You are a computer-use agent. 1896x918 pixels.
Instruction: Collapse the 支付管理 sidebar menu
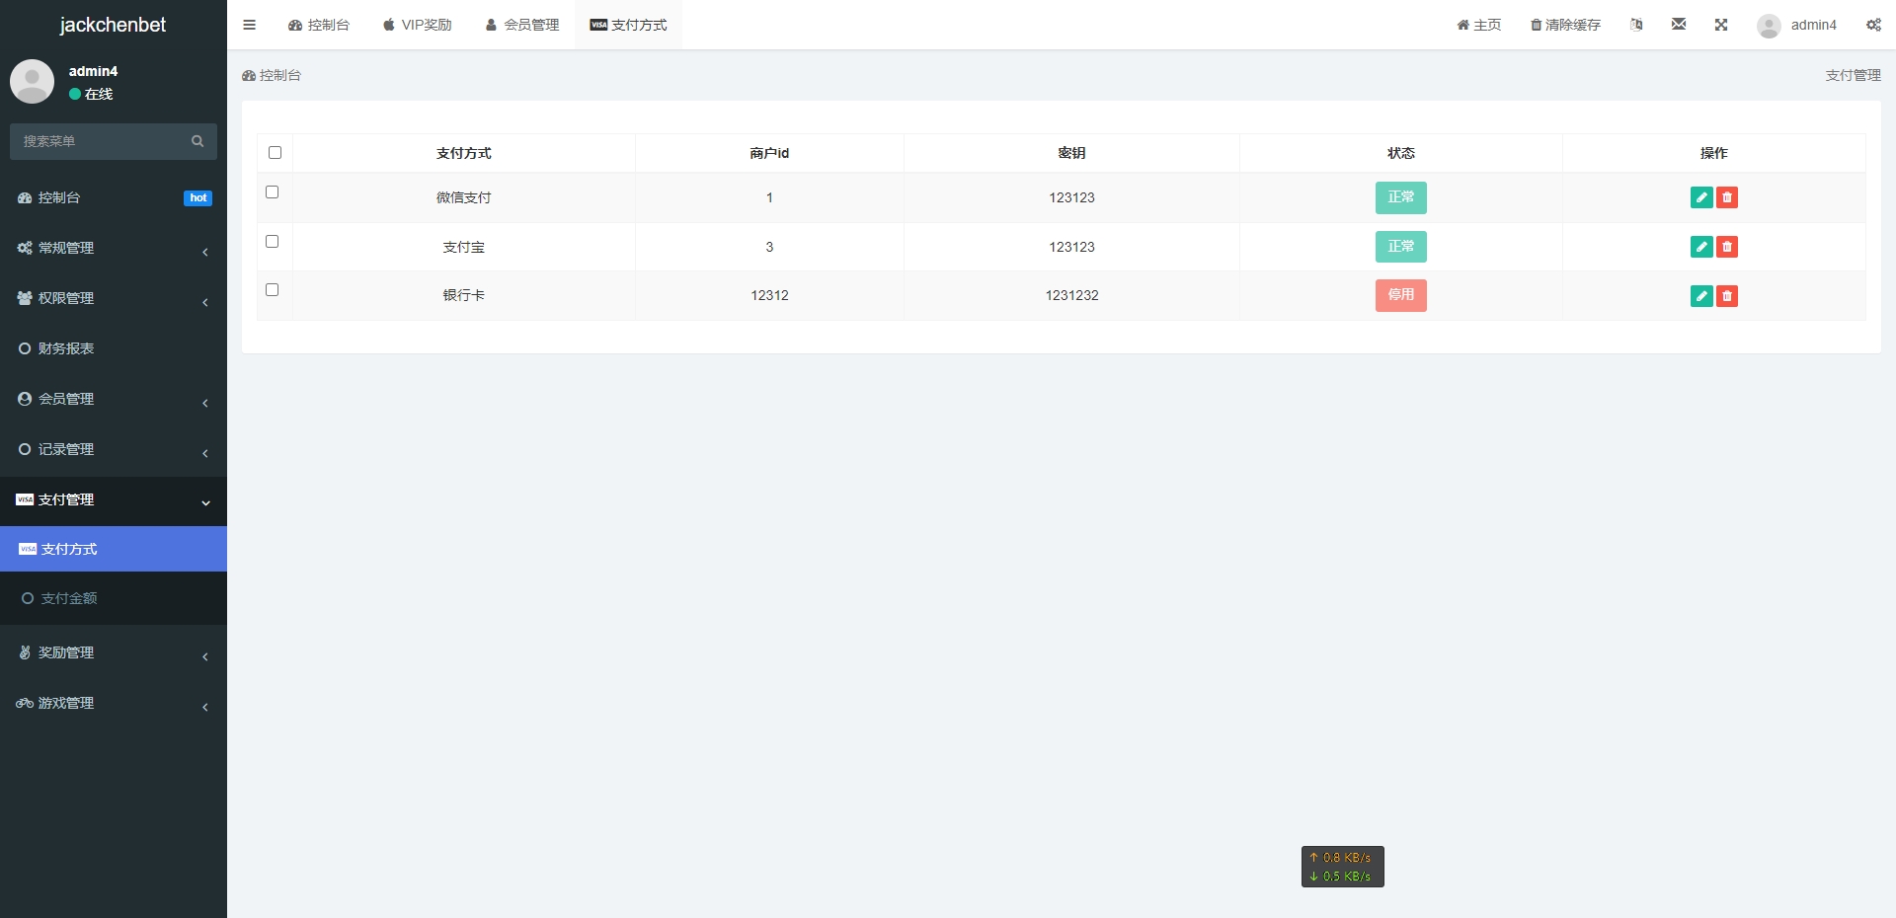coord(113,499)
